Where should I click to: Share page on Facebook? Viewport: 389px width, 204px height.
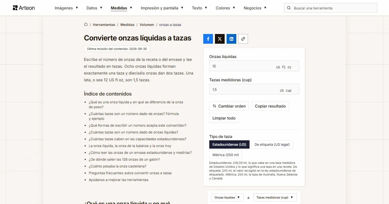208,39
